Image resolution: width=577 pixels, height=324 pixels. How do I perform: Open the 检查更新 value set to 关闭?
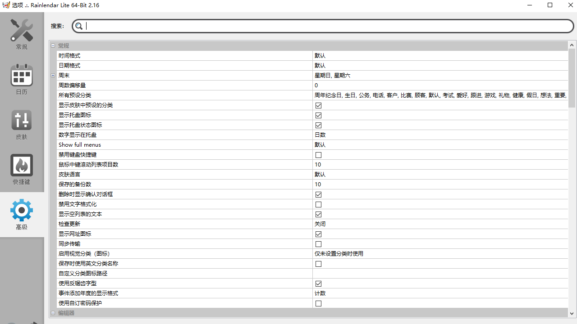(x=440, y=224)
